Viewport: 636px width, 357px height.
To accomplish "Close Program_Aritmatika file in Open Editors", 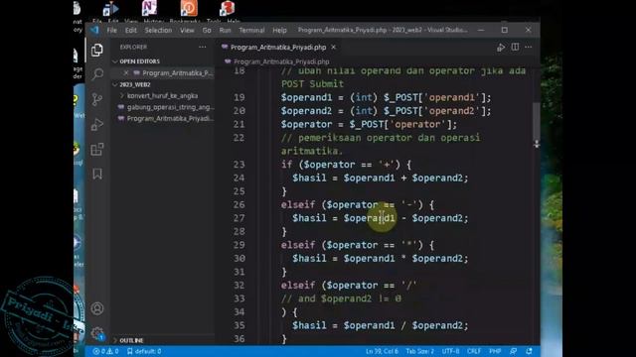I will coord(126,72).
